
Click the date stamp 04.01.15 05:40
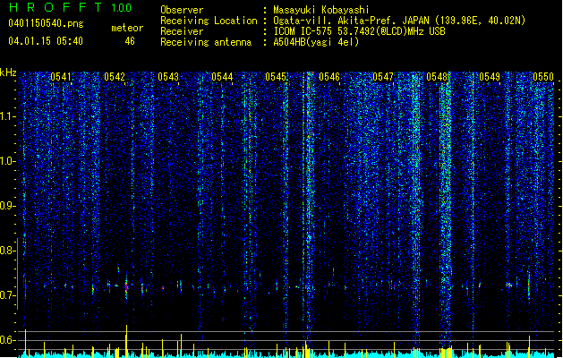point(46,41)
